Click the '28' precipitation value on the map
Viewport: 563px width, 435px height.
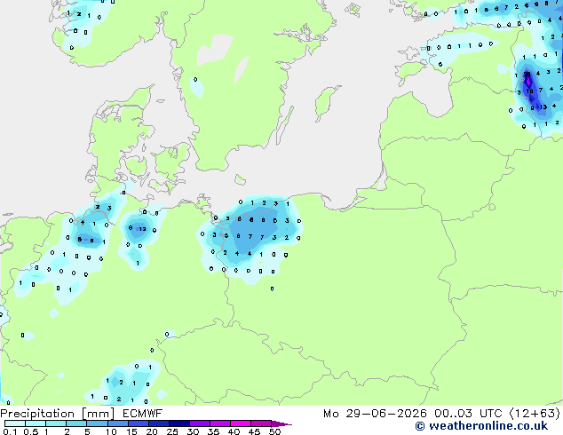pyautogui.click(x=527, y=75)
